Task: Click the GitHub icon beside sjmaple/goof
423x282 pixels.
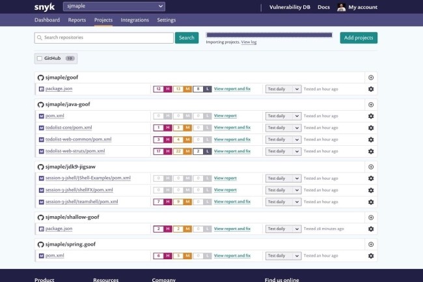Action: point(41,78)
